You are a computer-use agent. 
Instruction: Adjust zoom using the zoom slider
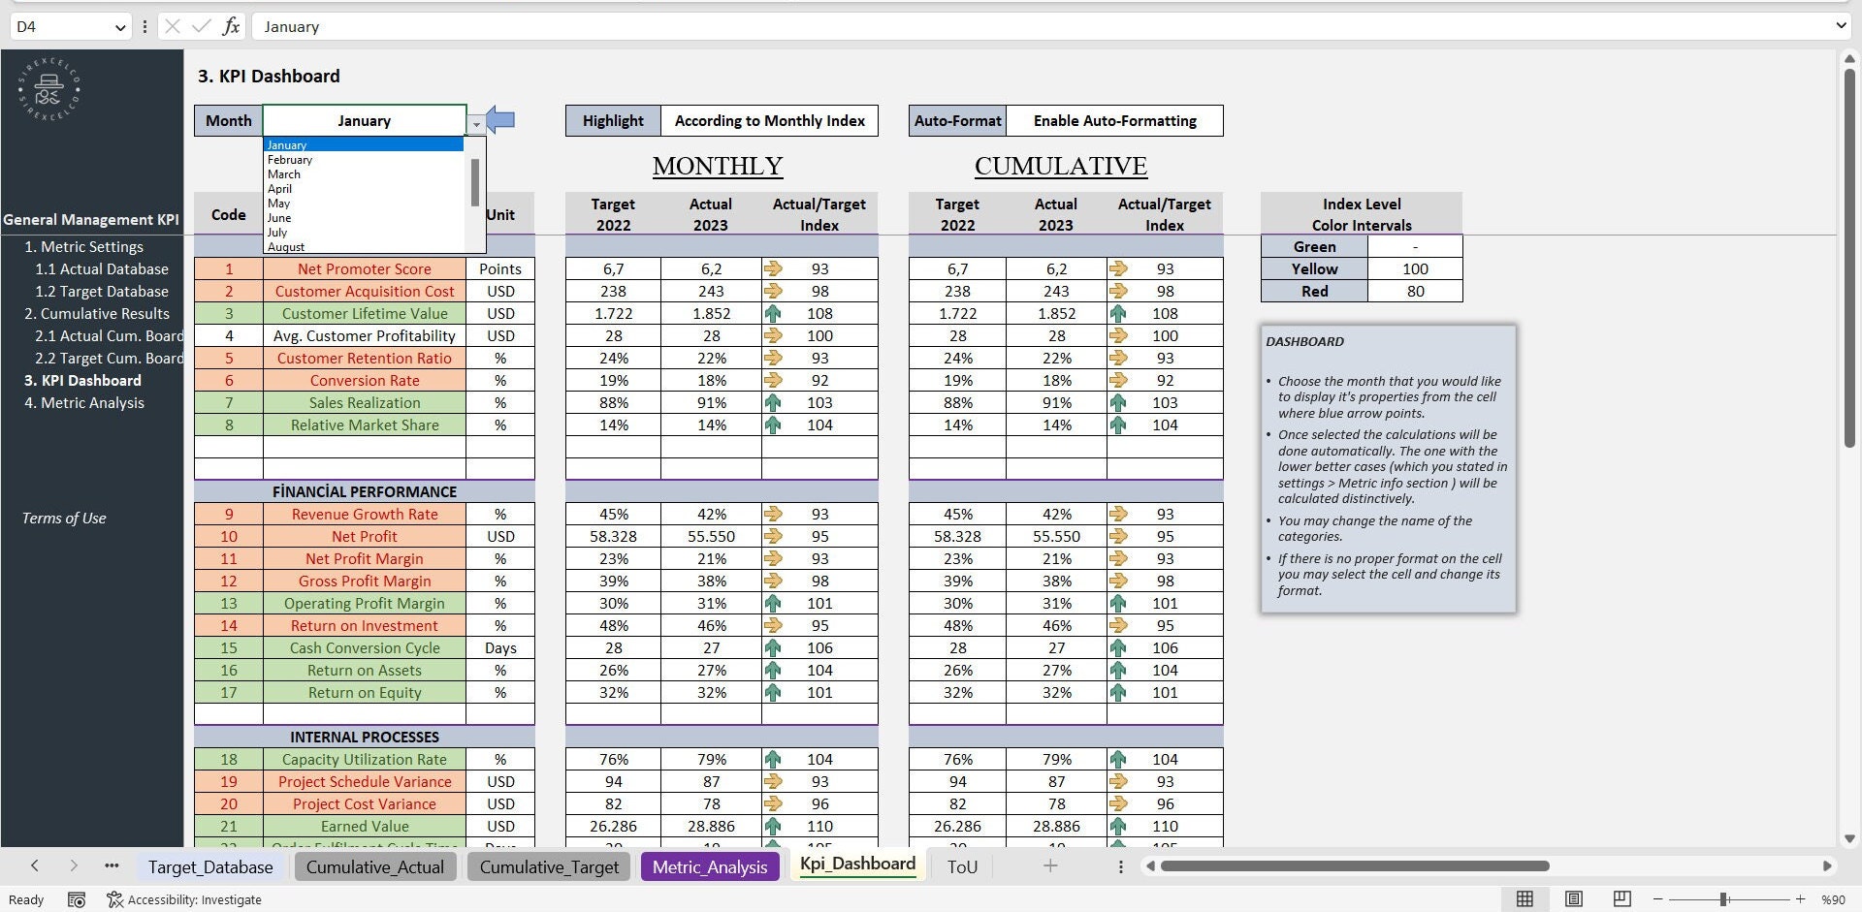coord(1725,898)
